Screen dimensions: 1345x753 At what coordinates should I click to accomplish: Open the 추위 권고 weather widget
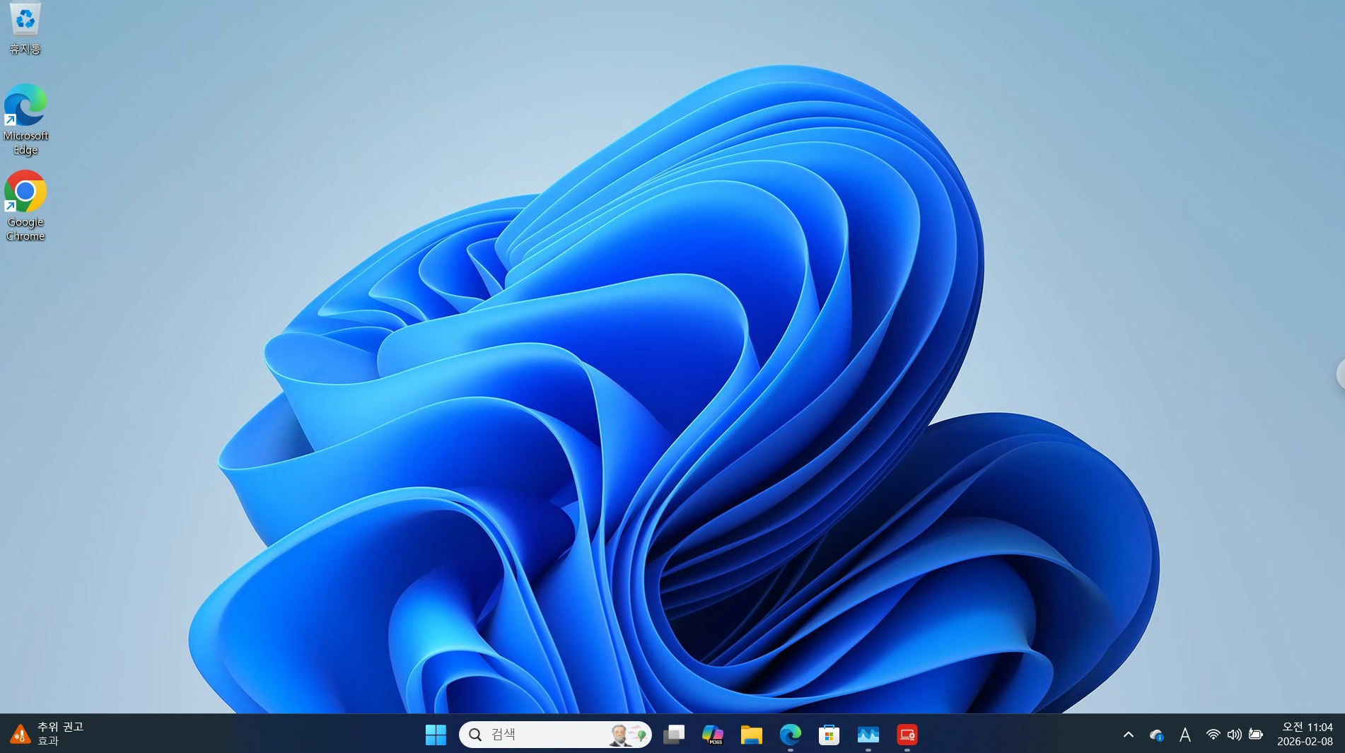[x=47, y=734]
